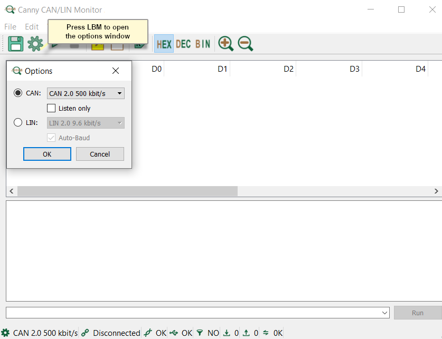Viewport: 442px width, 339px height.
Task: Minimize the Canny CAN/LIN Monitor window
Action: pyautogui.click(x=370, y=9)
